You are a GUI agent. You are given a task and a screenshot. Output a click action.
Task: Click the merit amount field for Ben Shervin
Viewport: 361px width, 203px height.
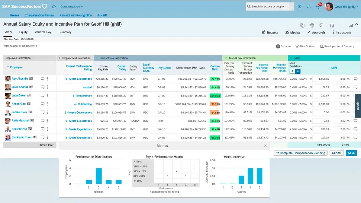tap(321, 129)
